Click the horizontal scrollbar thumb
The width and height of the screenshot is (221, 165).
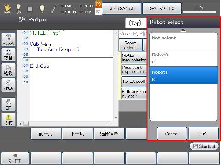[26, 124]
